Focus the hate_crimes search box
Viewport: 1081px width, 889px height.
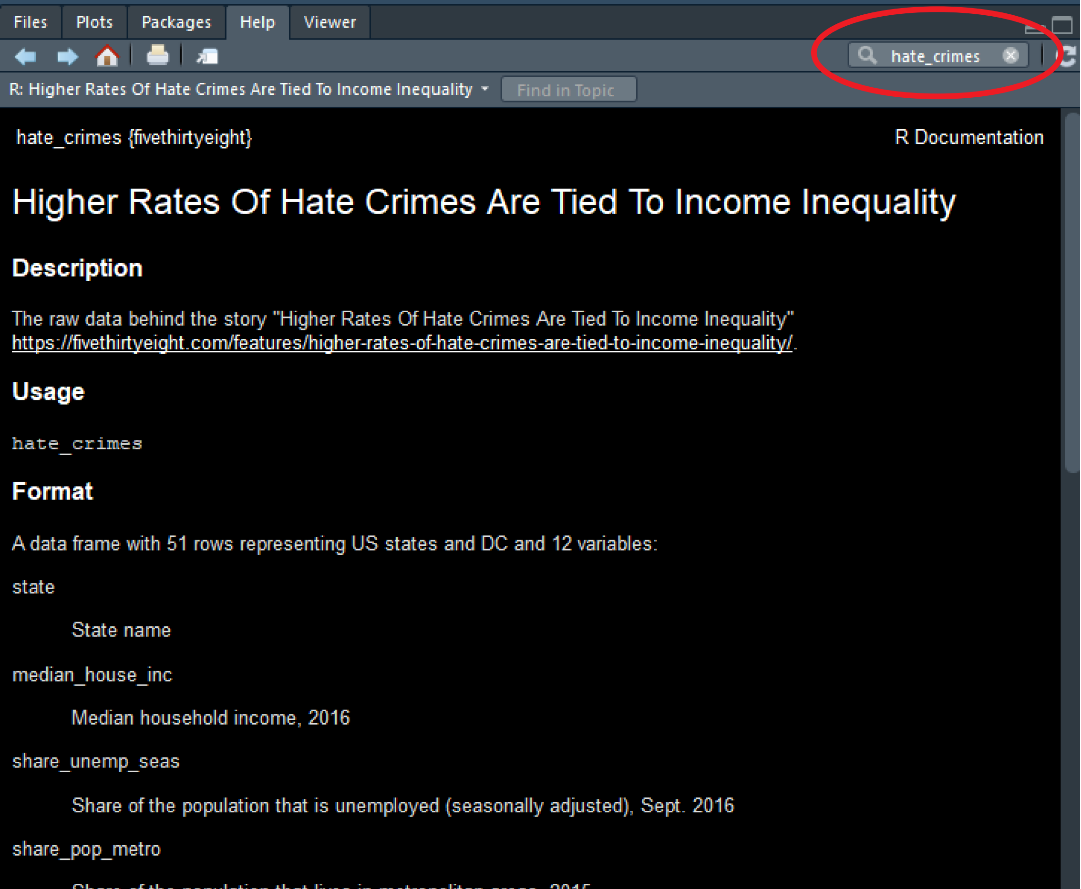coord(936,56)
